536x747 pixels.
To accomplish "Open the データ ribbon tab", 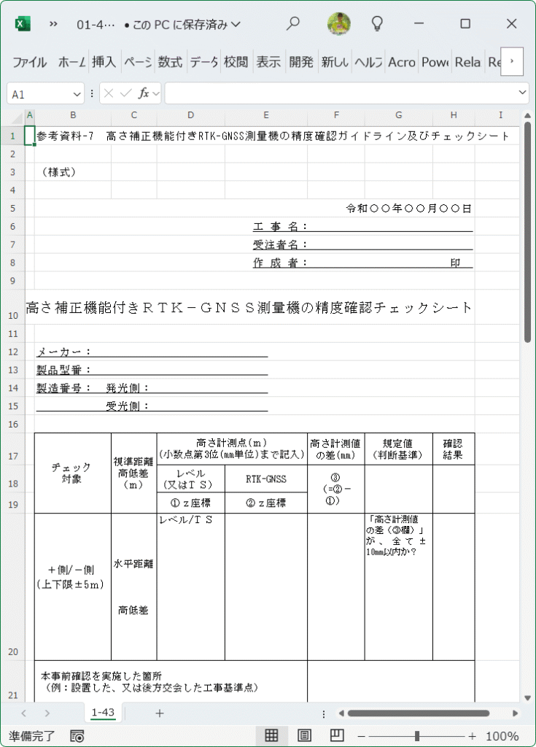I will (x=204, y=62).
